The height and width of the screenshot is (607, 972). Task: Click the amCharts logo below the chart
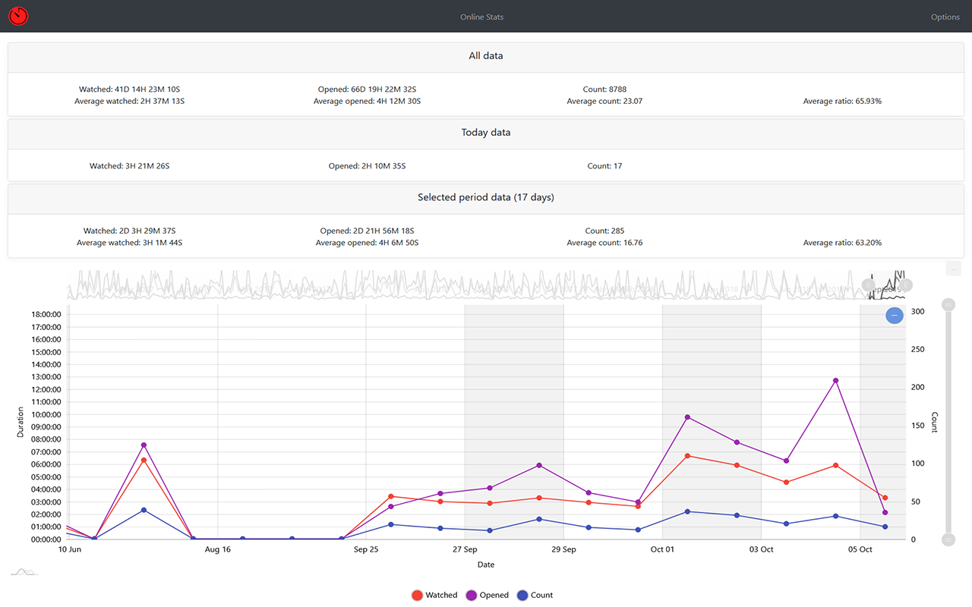click(24, 571)
